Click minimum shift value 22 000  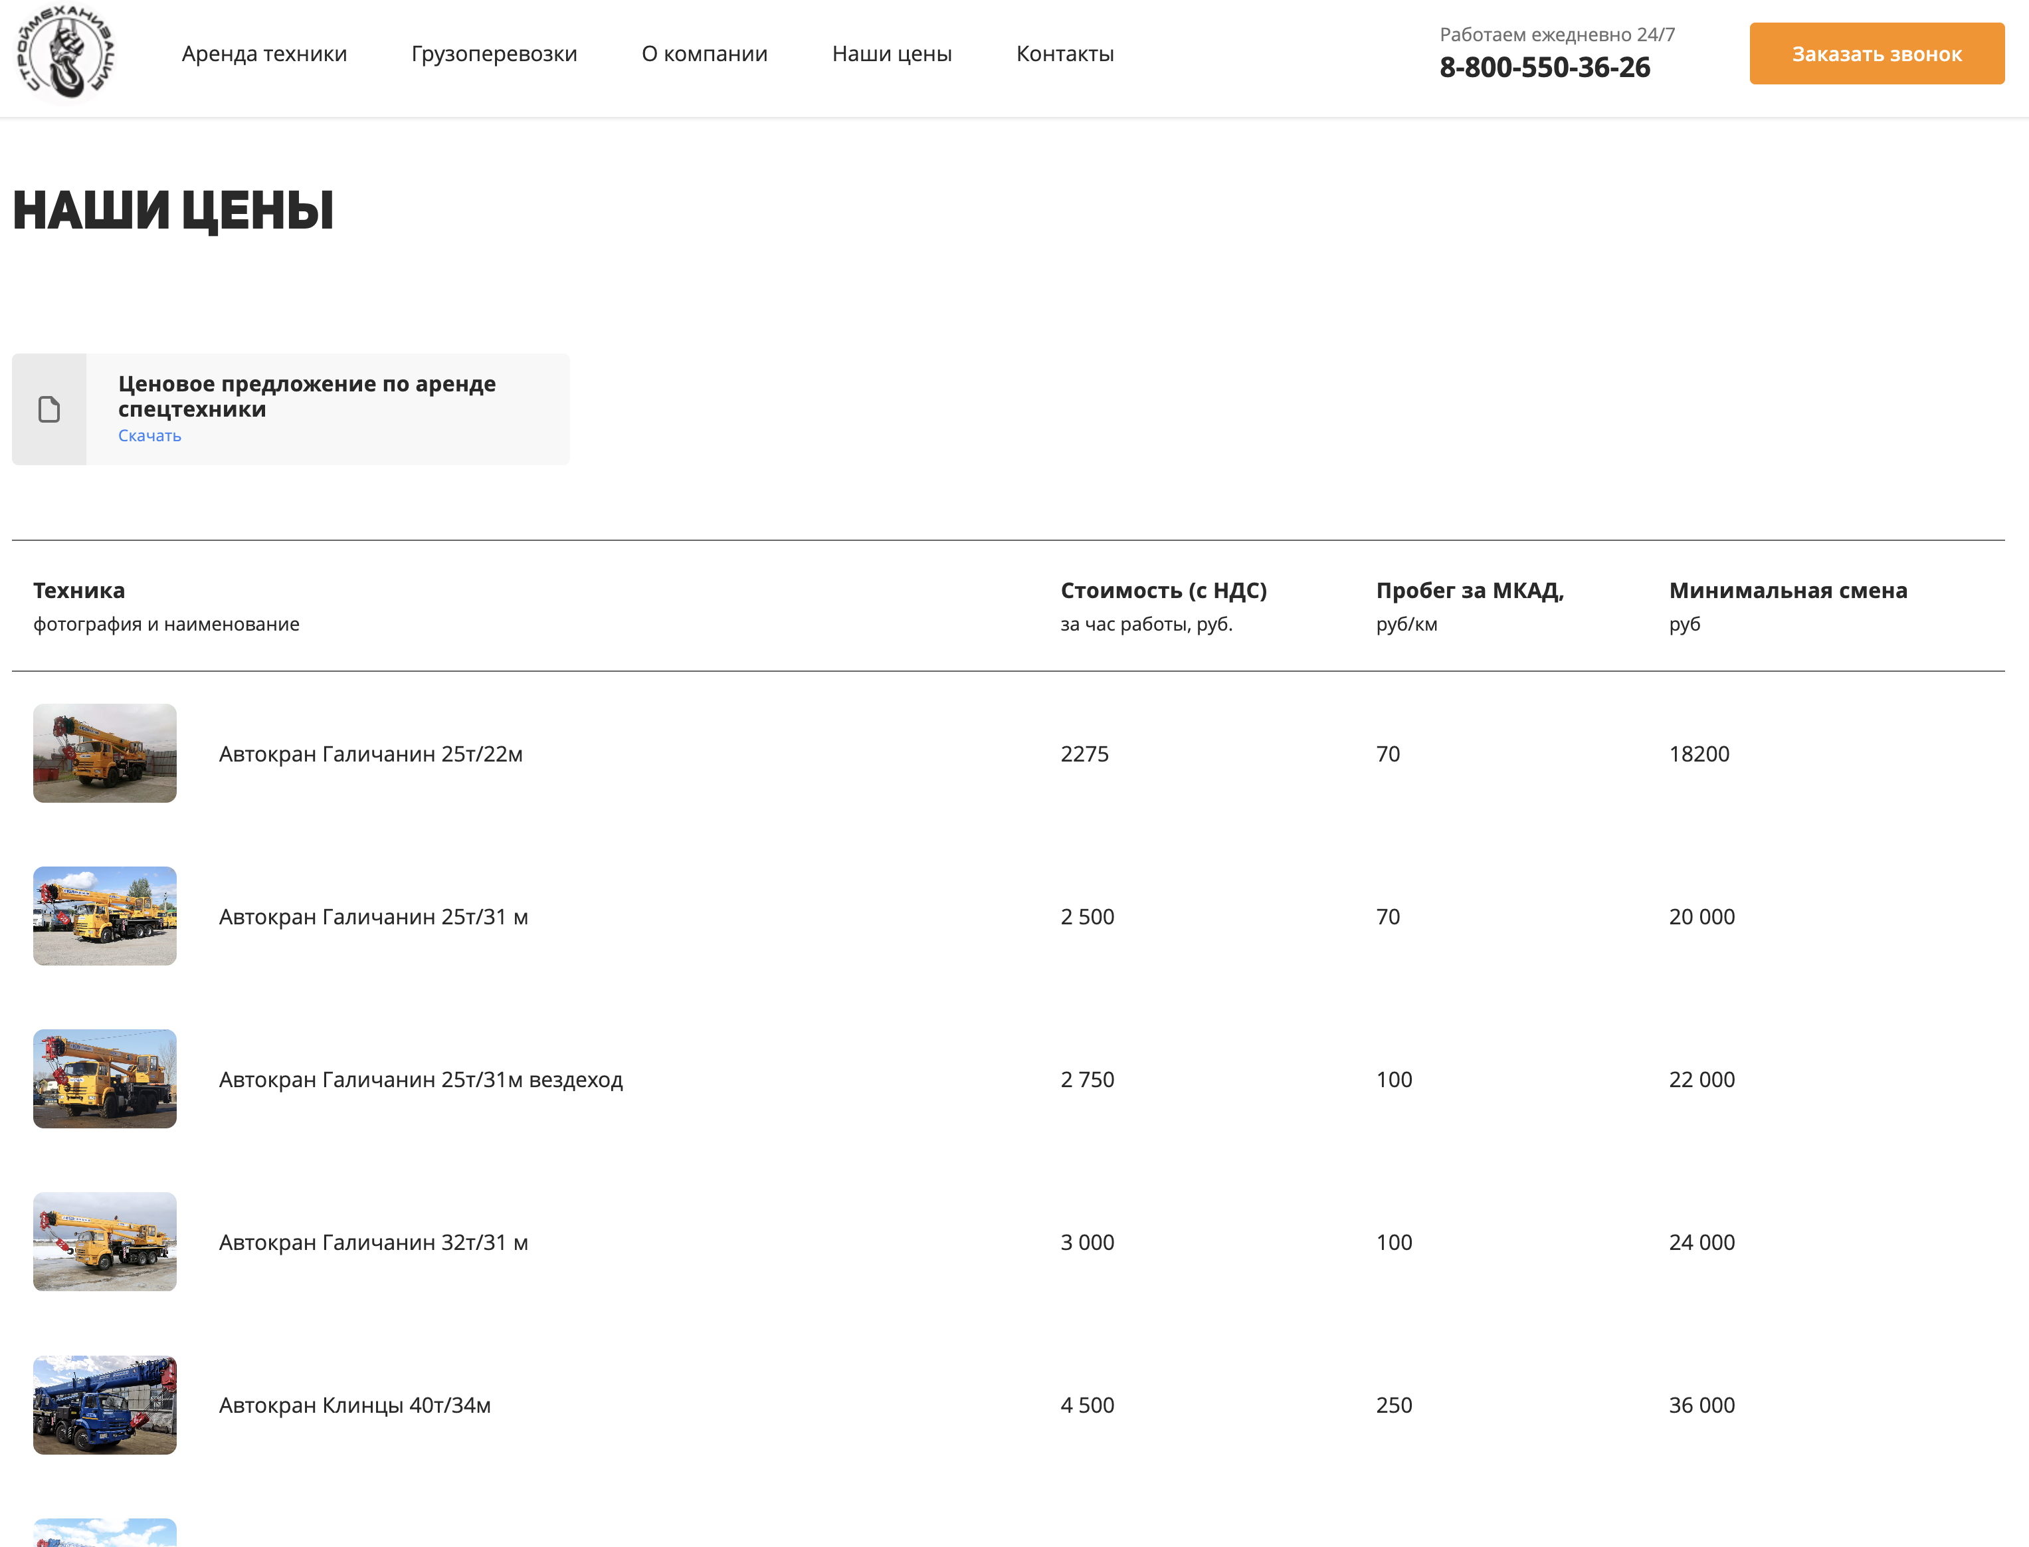pos(1702,1080)
